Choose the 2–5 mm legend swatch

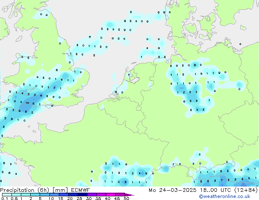tap(35, 195)
